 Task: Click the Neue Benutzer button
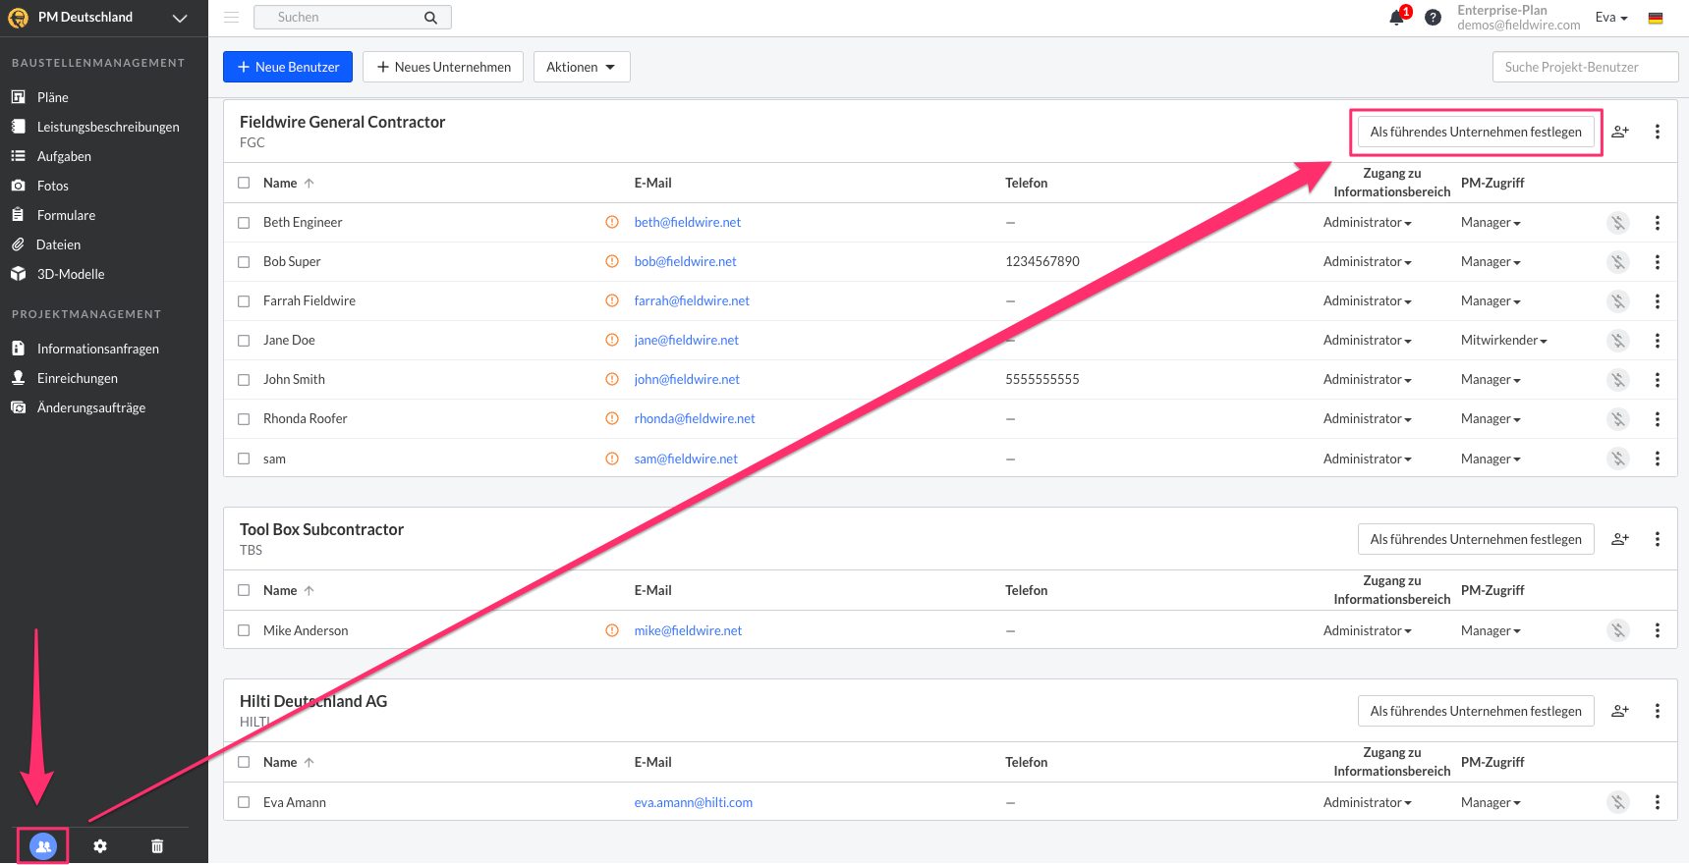(288, 67)
